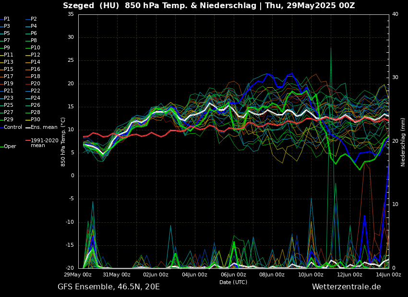This screenshot has width=408, height=297.
Task: Click the Wetterzentrale.de text
Action: [x=346, y=287]
